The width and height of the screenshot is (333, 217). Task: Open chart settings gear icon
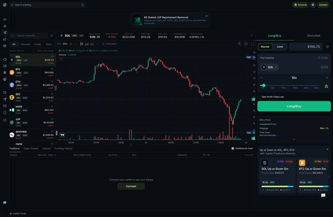(246, 44)
